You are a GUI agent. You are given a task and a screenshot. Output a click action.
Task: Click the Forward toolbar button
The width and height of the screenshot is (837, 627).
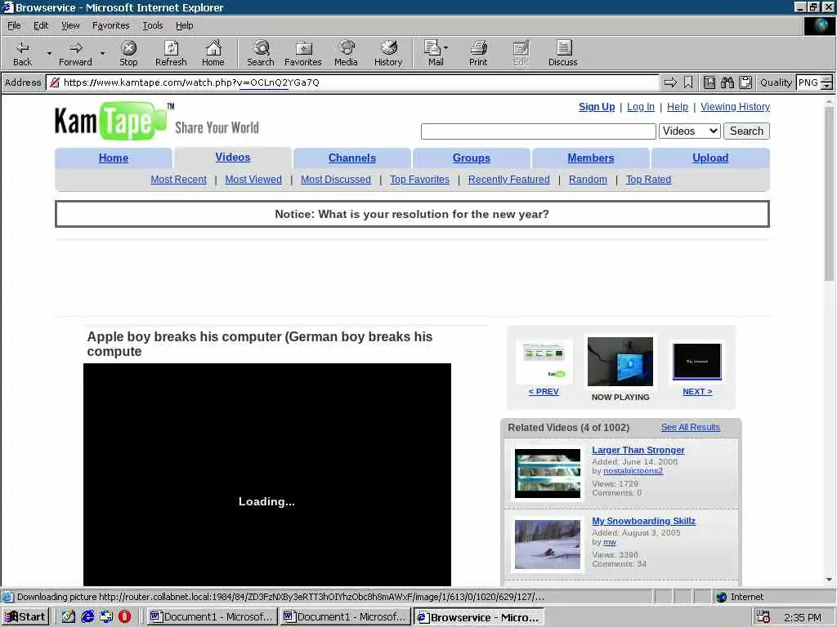tap(75, 53)
